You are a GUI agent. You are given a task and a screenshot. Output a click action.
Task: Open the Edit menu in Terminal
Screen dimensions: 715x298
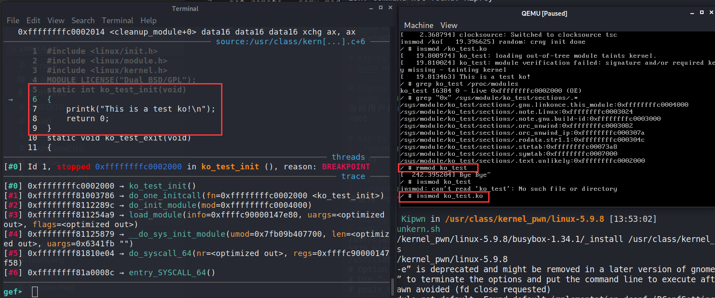click(33, 21)
